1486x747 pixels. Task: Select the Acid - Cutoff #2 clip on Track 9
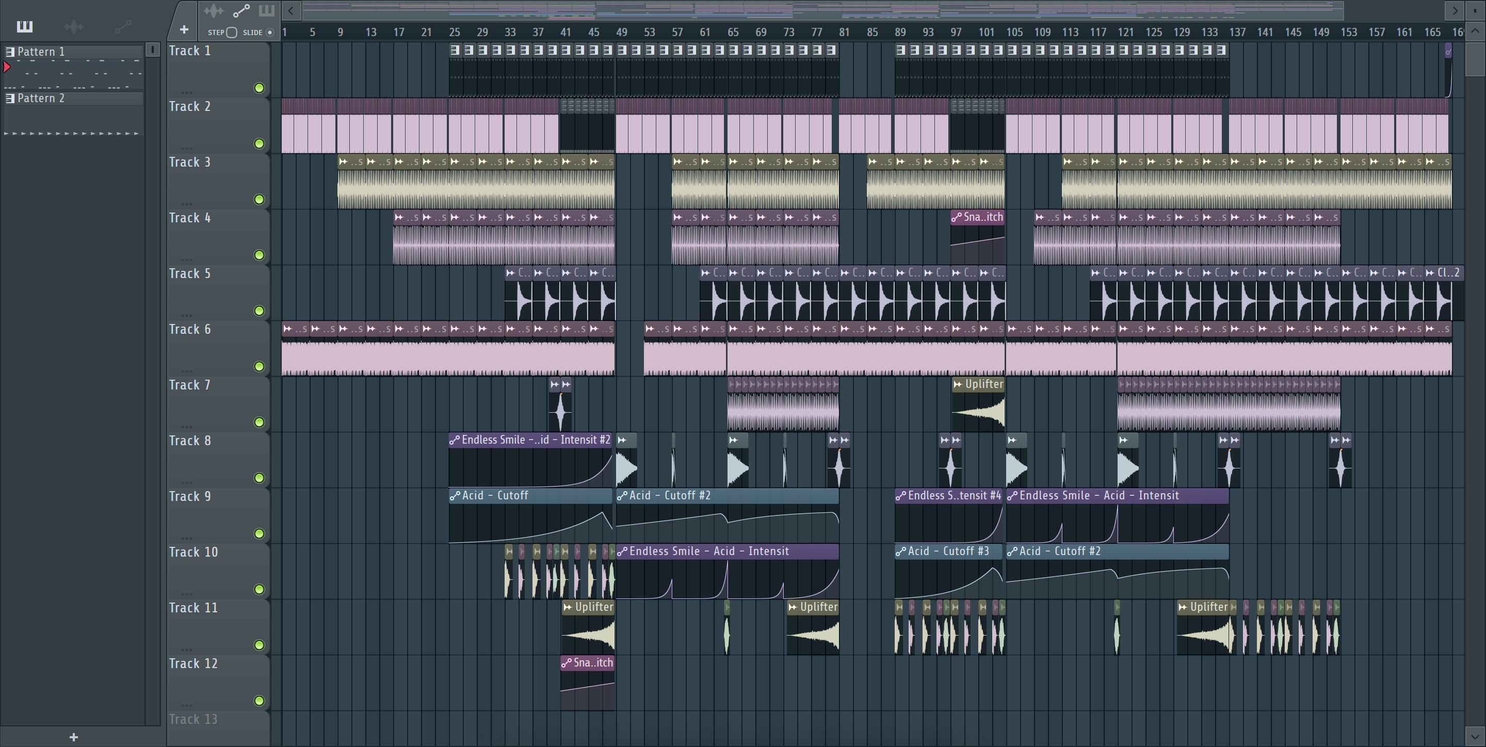728,516
